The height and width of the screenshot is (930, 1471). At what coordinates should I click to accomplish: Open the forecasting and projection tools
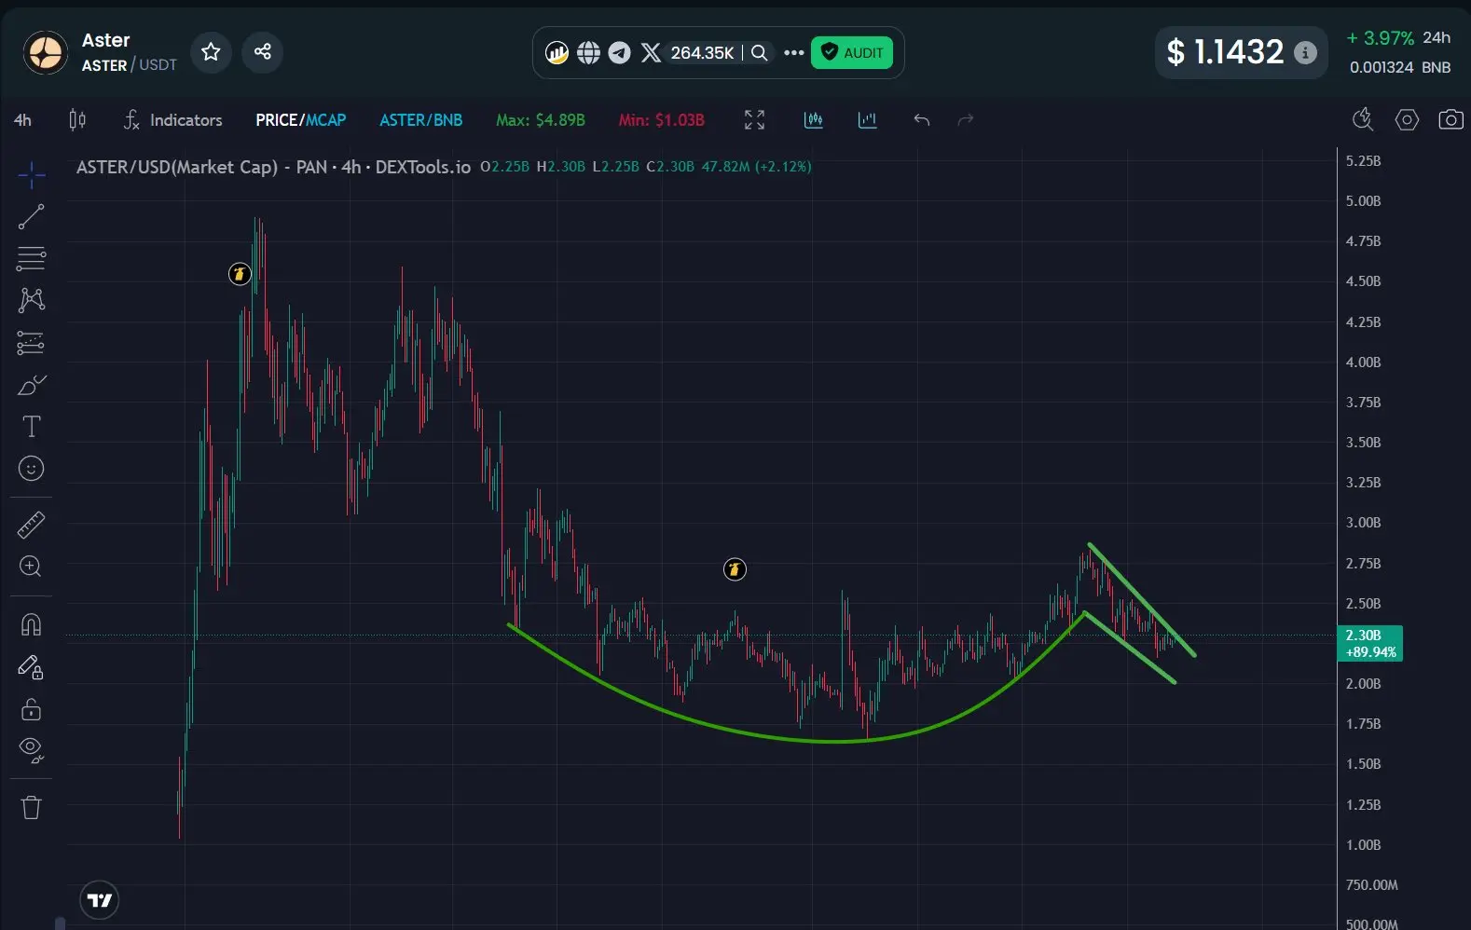[31, 343]
